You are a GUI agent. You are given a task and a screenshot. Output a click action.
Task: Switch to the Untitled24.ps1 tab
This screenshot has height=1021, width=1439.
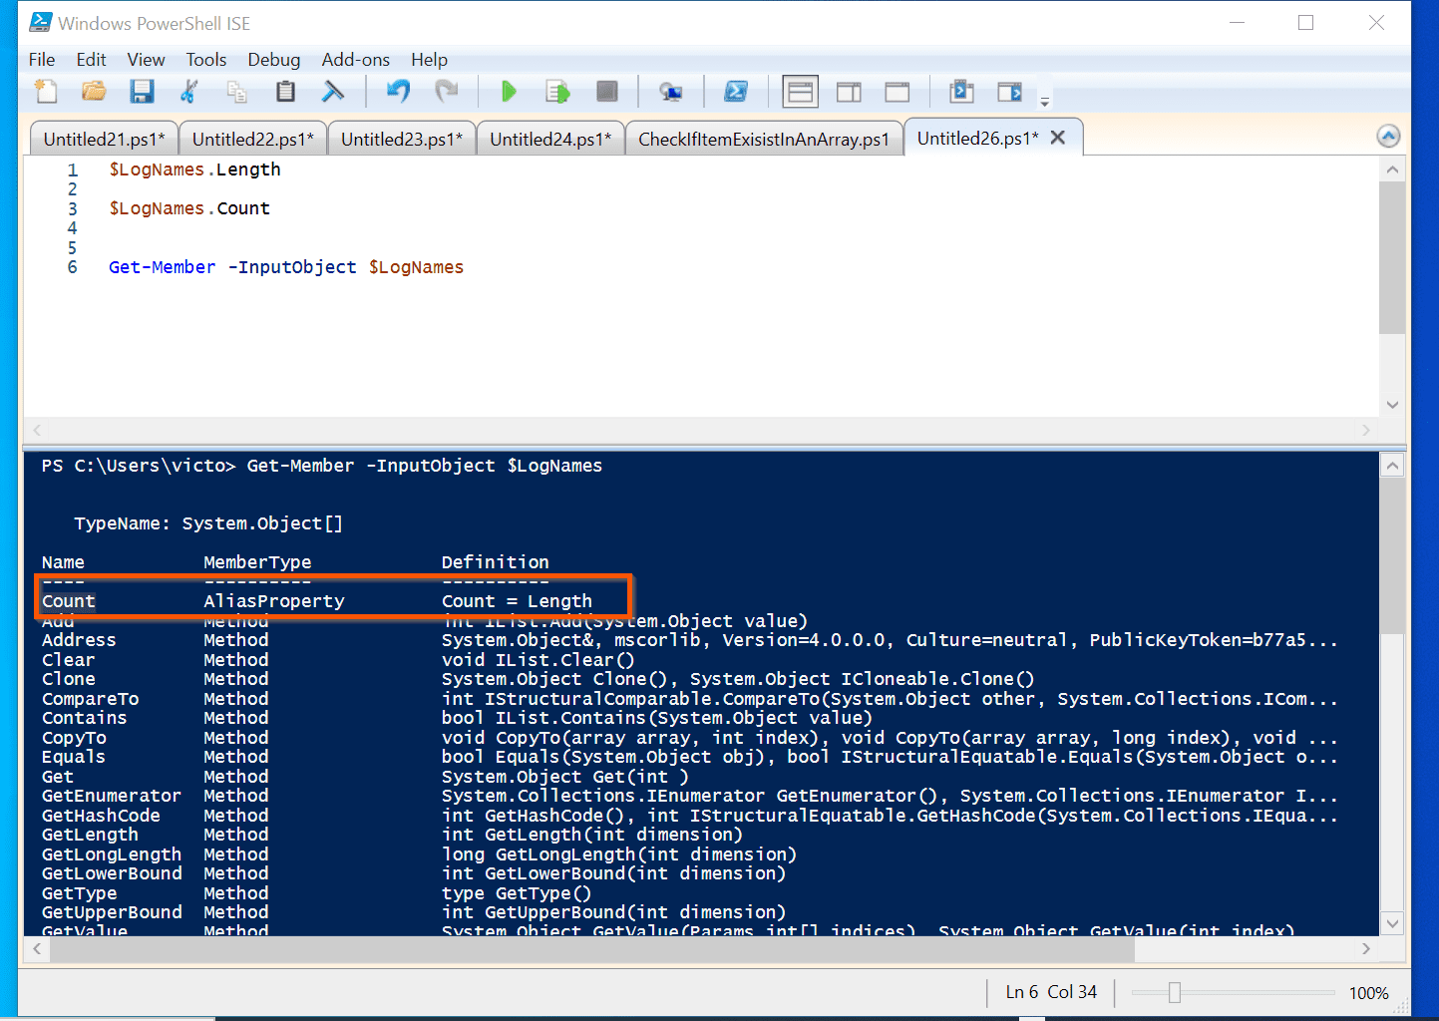[549, 140]
